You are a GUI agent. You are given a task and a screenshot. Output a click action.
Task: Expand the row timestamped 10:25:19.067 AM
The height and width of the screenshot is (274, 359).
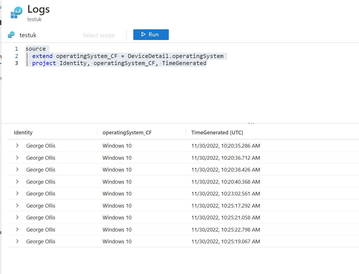[17, 241]
